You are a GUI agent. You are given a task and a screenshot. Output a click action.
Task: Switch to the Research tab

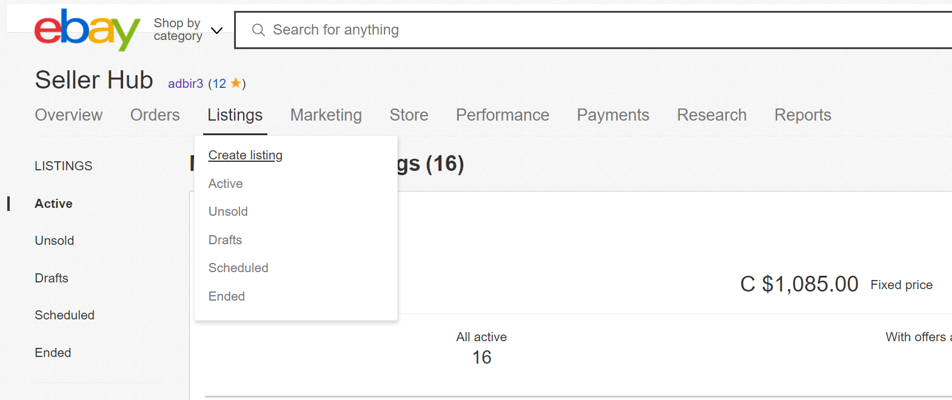[x=711, y=115]
